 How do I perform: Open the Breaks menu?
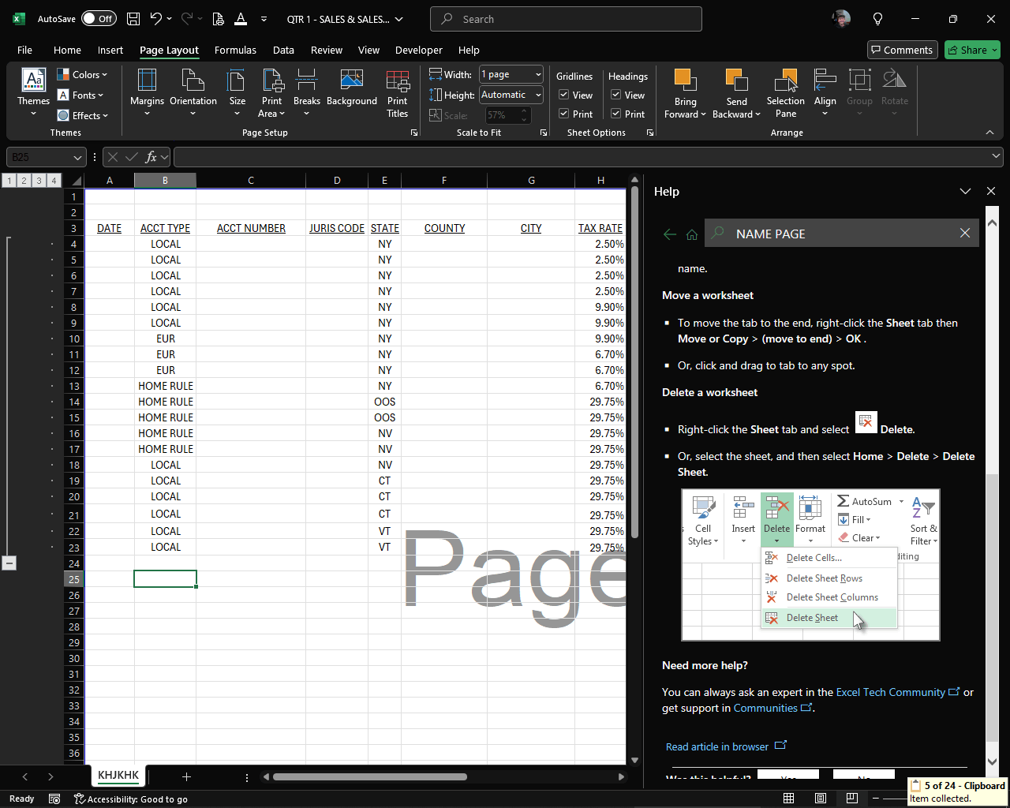[306, 93]
